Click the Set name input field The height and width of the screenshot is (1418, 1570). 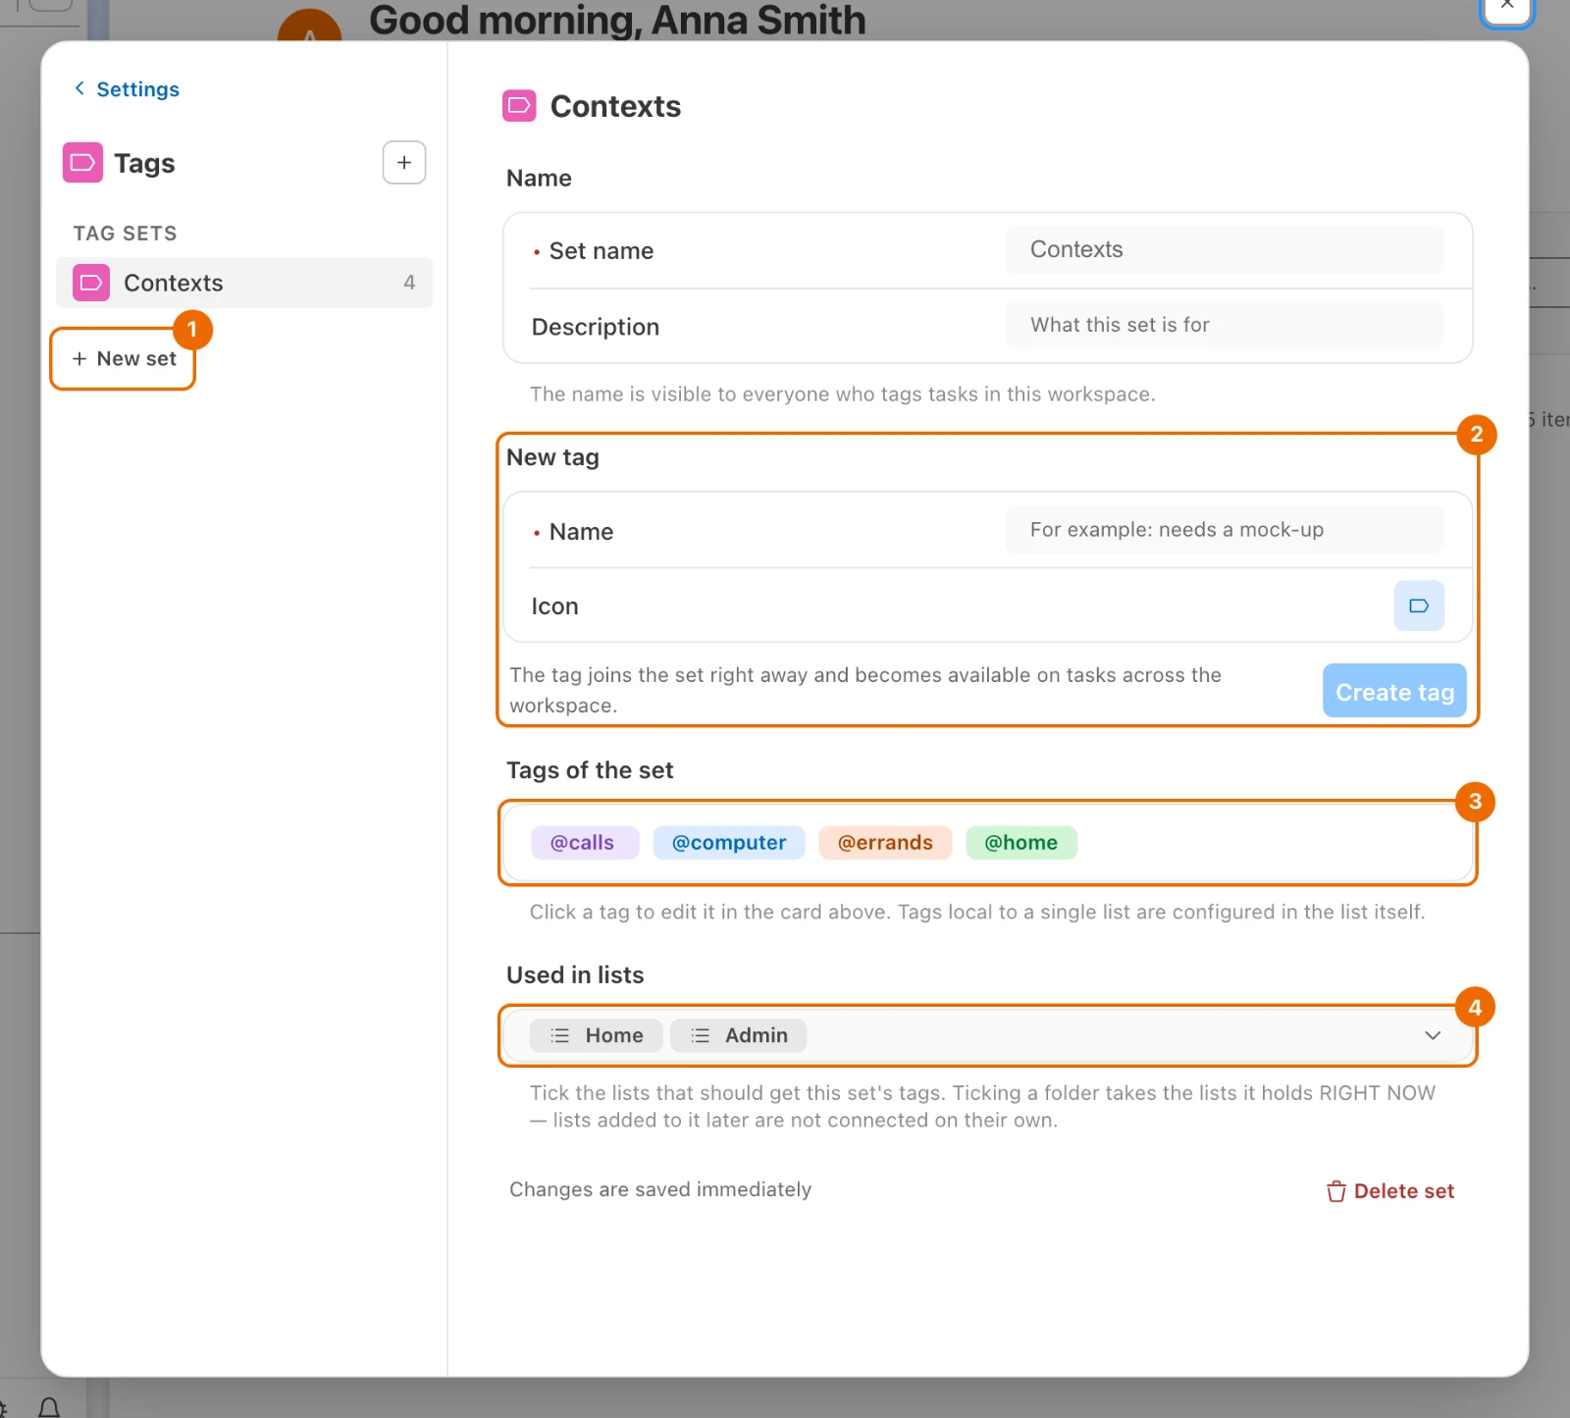click(1224, 249)
